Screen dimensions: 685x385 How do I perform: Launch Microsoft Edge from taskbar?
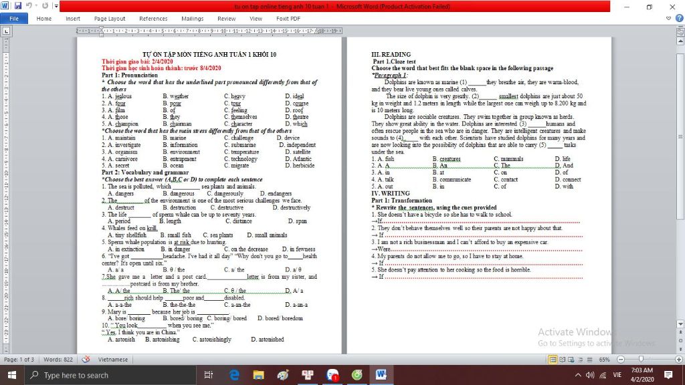click(x=234, y=375)
